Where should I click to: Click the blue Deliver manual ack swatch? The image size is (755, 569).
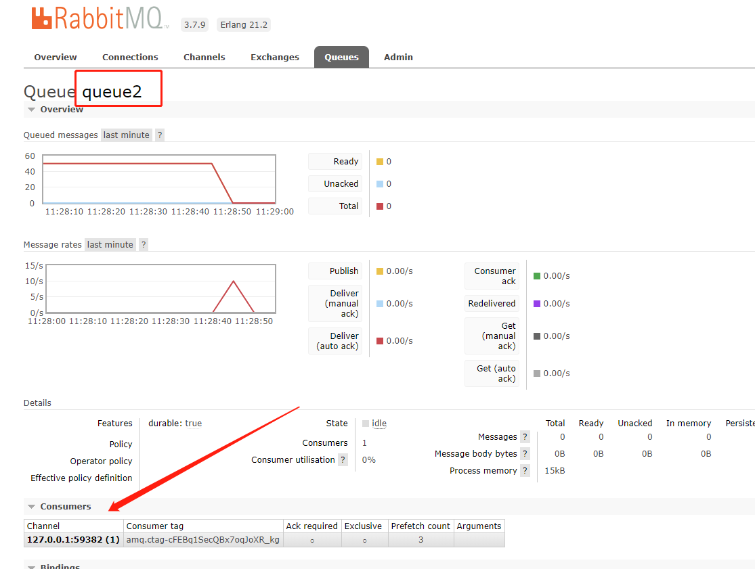click(380, 304)
